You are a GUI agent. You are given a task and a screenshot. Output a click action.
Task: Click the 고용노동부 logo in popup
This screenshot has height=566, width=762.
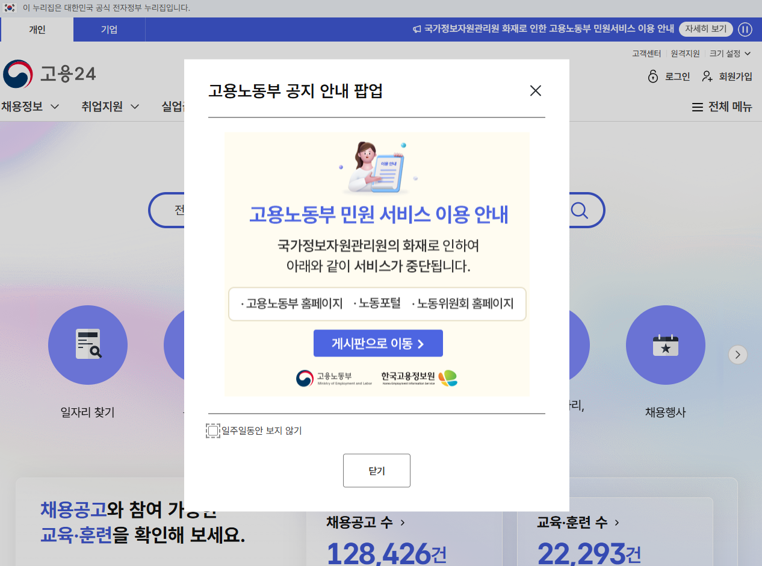point(334,378)
